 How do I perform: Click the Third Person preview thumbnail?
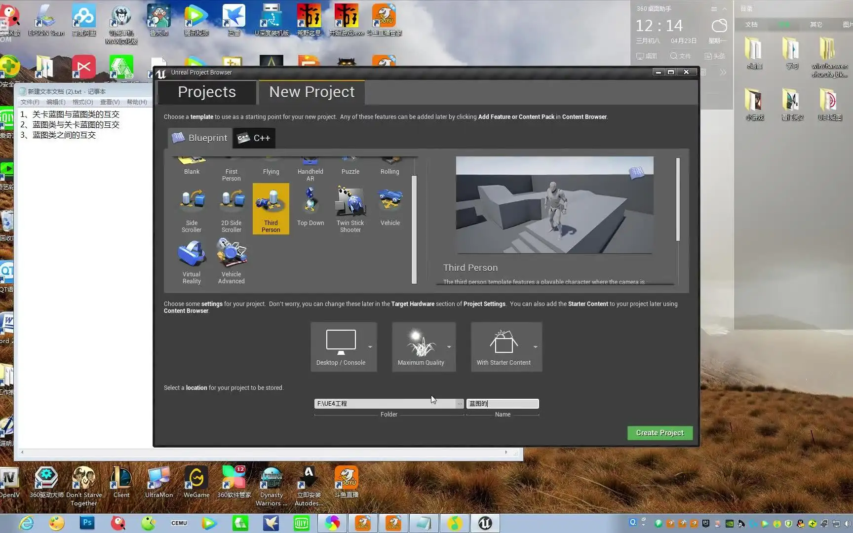[x=554, y=205]
